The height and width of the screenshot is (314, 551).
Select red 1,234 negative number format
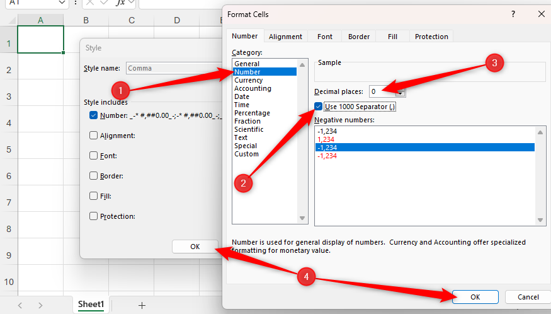[x=326, y=139]
